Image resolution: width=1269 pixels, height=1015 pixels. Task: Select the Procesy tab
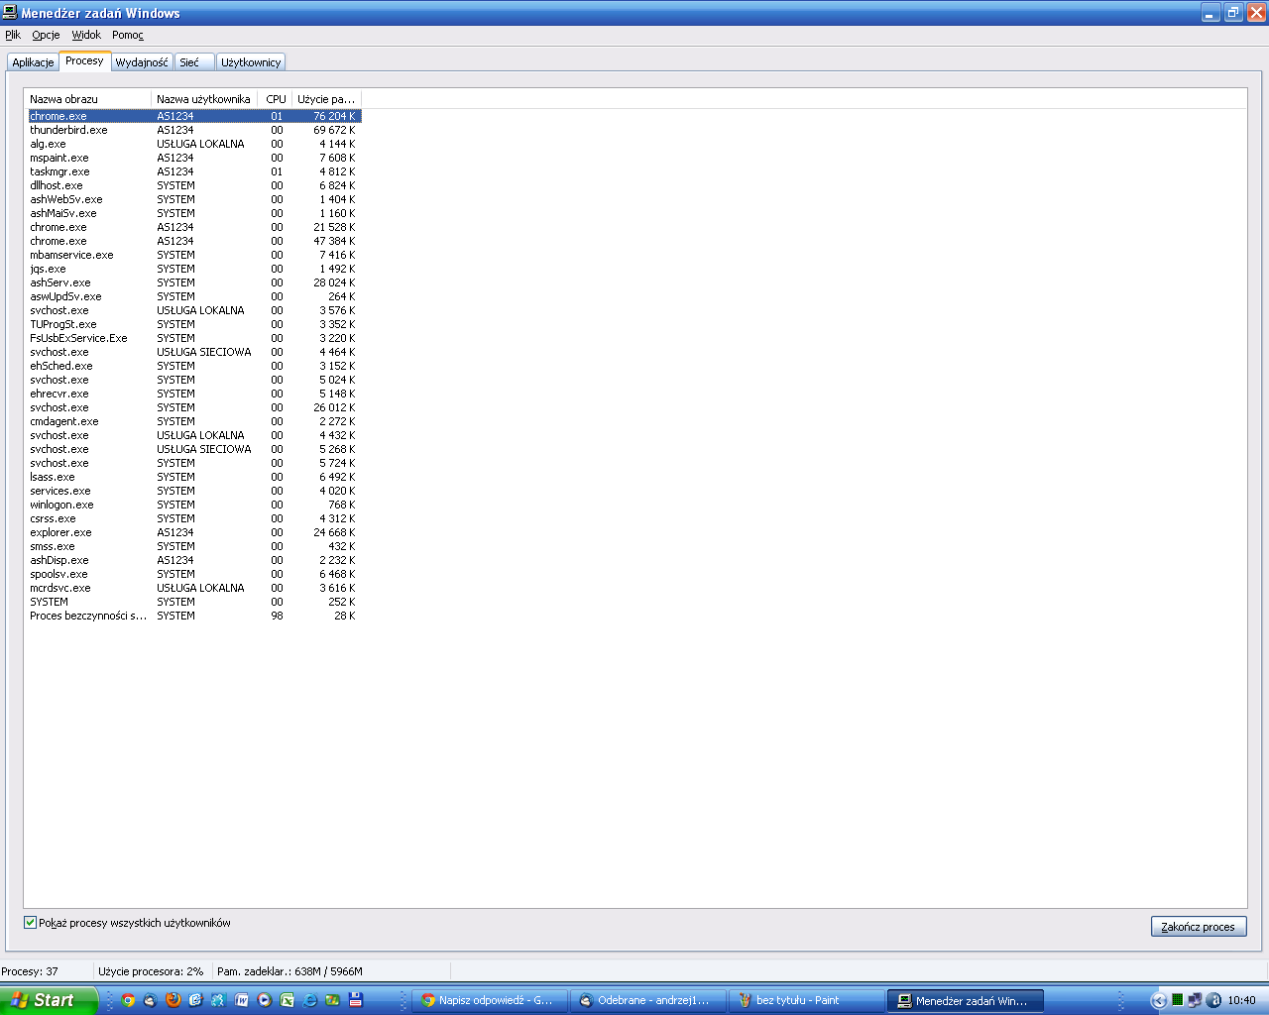pos(84,60)
